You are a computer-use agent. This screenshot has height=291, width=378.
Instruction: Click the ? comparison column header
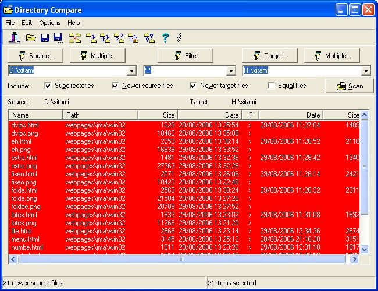(251, 115)
